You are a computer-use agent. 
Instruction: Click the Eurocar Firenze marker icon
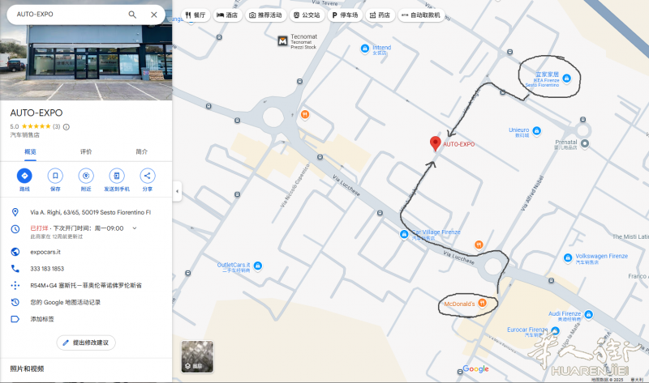(x=555, y=331)
